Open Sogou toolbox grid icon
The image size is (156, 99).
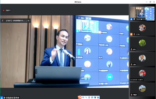[98, 97]
